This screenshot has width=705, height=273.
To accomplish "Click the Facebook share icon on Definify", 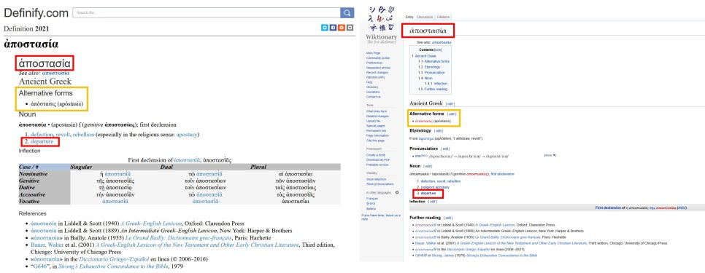I will click(x=334, y=28).
